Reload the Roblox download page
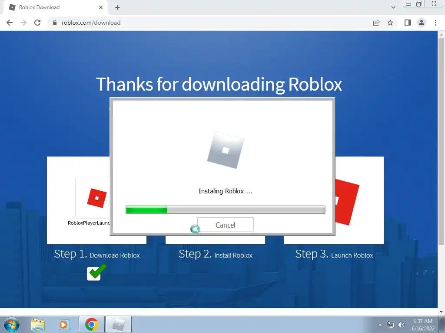Viewport: 445px width, 333px height. tap(37, 23)
